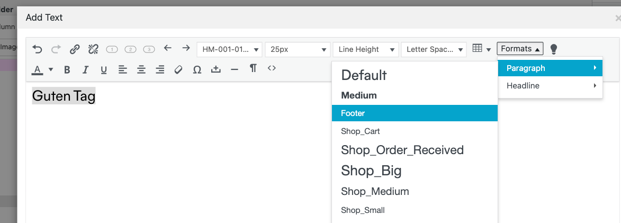Open the Omega special character picker
The width and height of the screenshot is (621, 223).
[197, 69]
